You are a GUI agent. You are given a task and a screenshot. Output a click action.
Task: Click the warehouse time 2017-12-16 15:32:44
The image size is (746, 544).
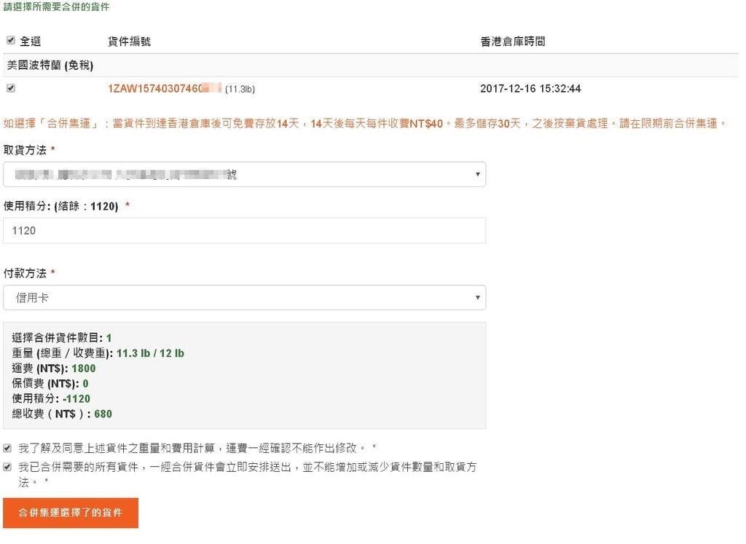[x=530, y=89]
